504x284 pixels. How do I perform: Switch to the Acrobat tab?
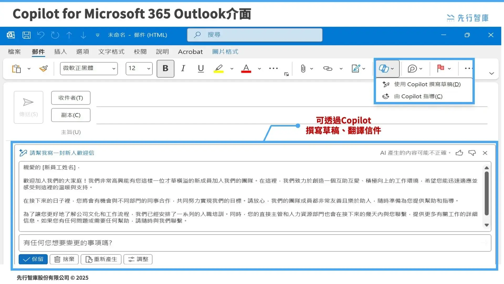tap(190, 52)
